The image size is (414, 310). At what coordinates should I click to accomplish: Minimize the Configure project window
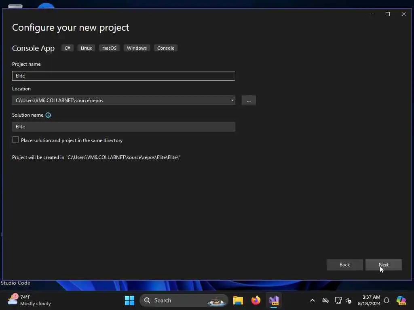click(372, 14)
